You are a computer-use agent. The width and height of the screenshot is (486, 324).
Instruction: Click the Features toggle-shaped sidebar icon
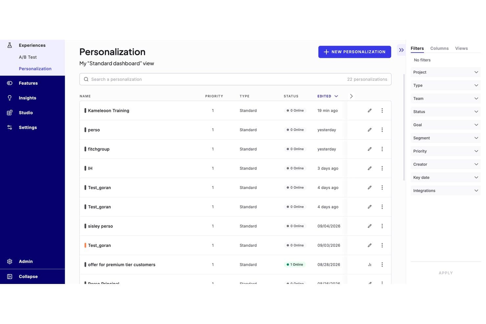click(10, 83)
